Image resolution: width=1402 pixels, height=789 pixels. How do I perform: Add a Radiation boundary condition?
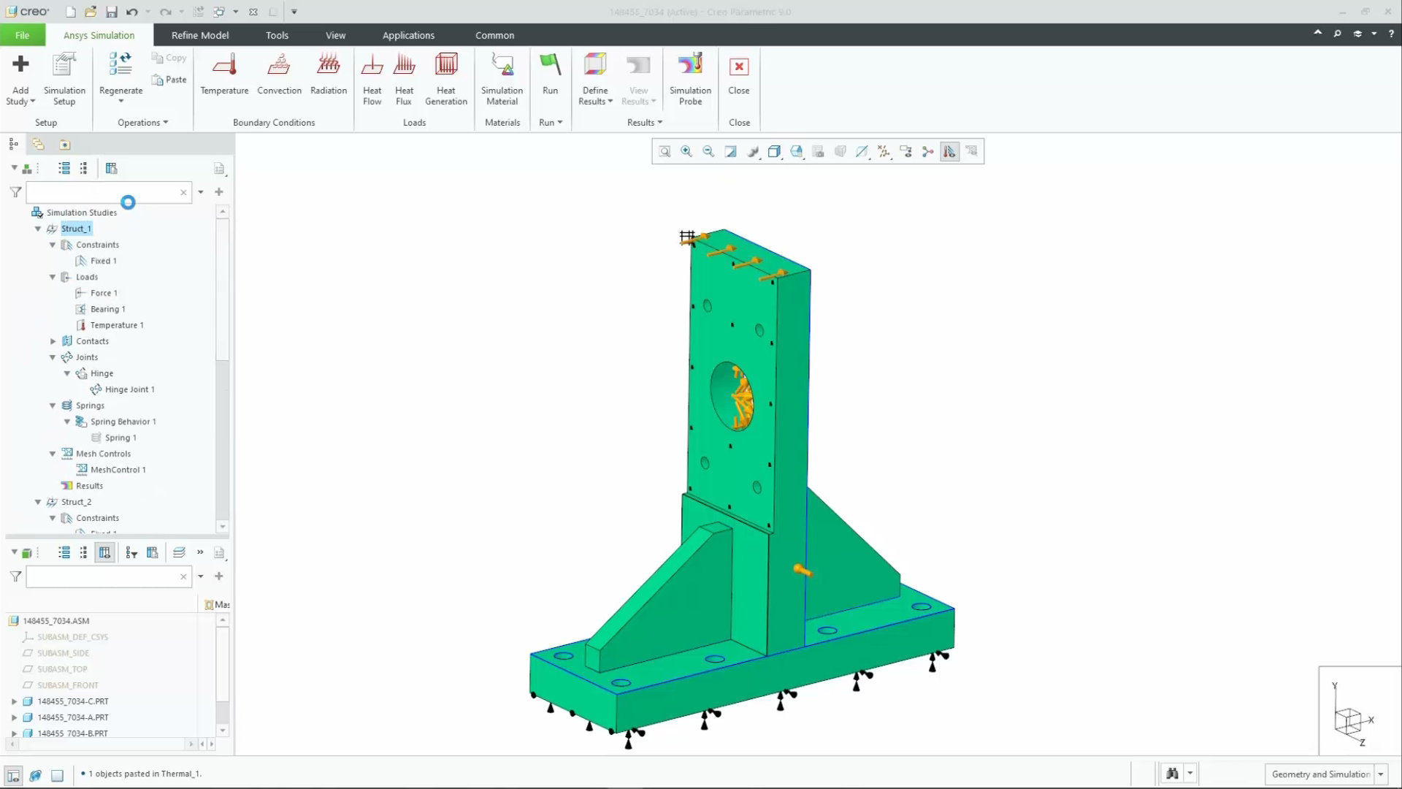click(329, 73)
